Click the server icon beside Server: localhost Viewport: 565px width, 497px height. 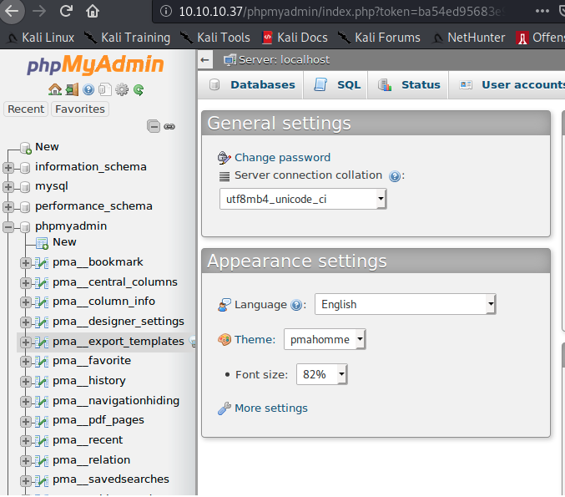[x=230, y=60]
